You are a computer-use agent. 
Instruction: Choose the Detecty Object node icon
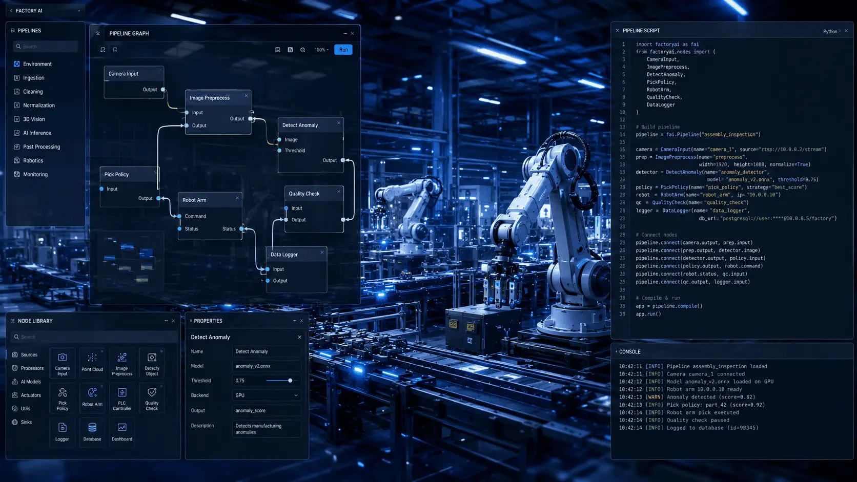[x=152, y=363]
